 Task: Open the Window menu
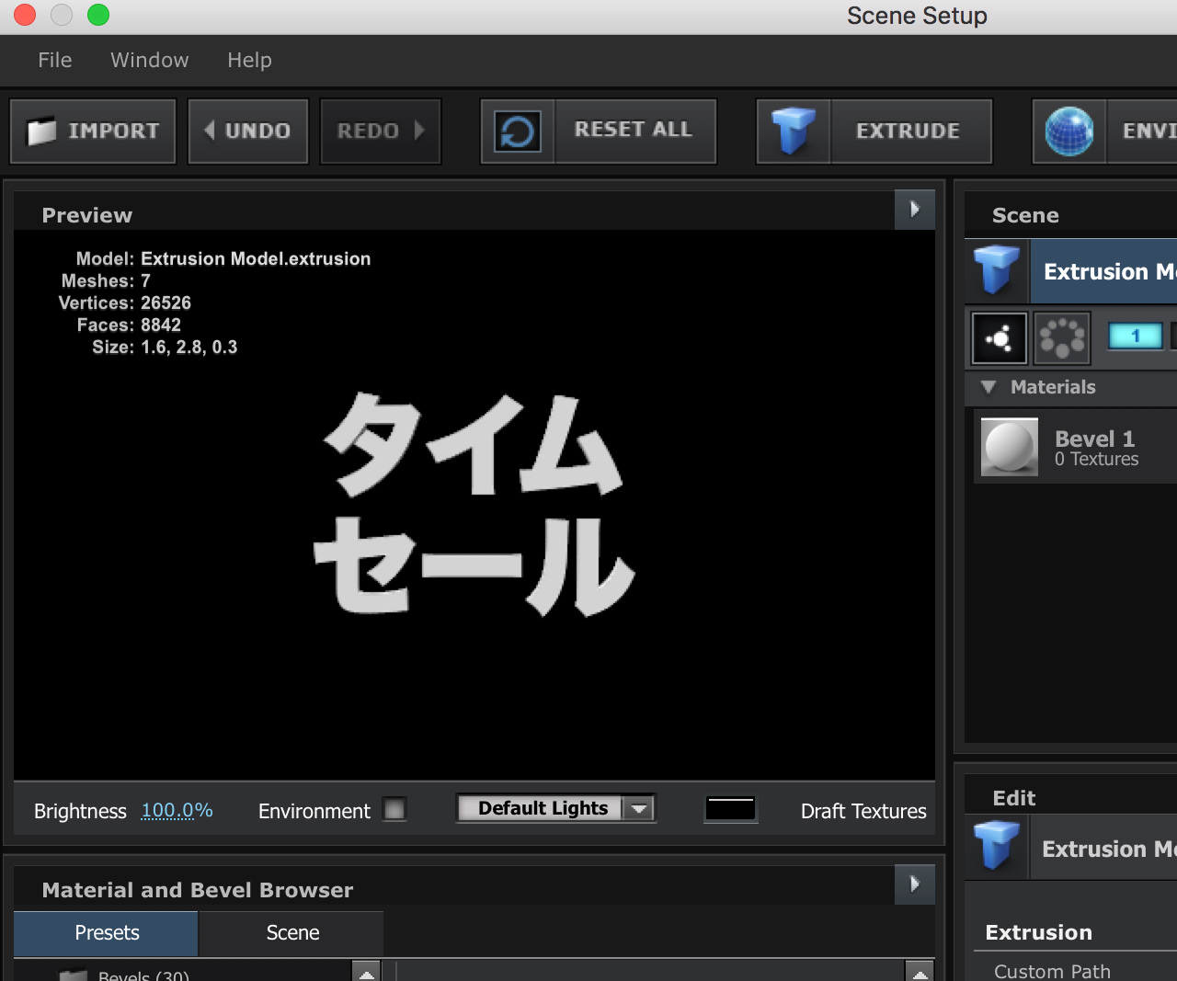(149, 61)
